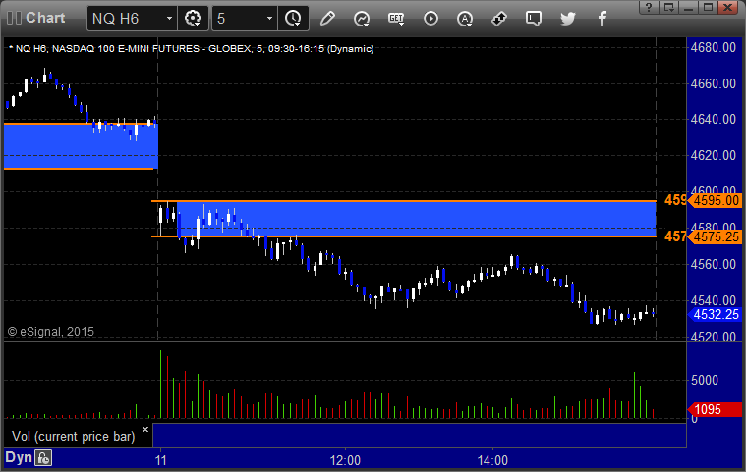
Task: Click the 4560.00 price axis label
Action: point(714,264)
